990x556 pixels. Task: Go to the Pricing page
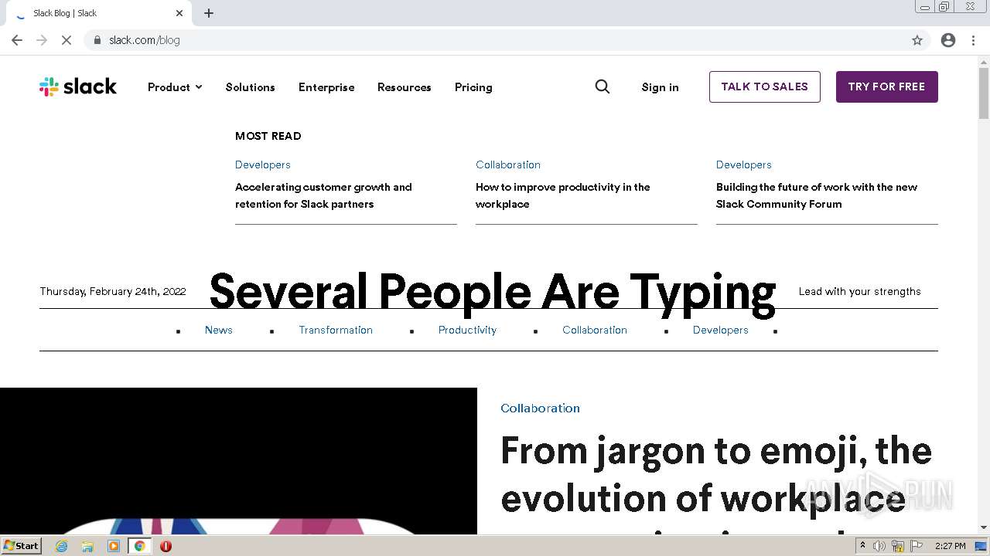tap(473, 87)
